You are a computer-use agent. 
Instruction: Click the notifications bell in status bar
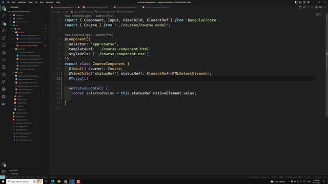[x=325, y=177]
